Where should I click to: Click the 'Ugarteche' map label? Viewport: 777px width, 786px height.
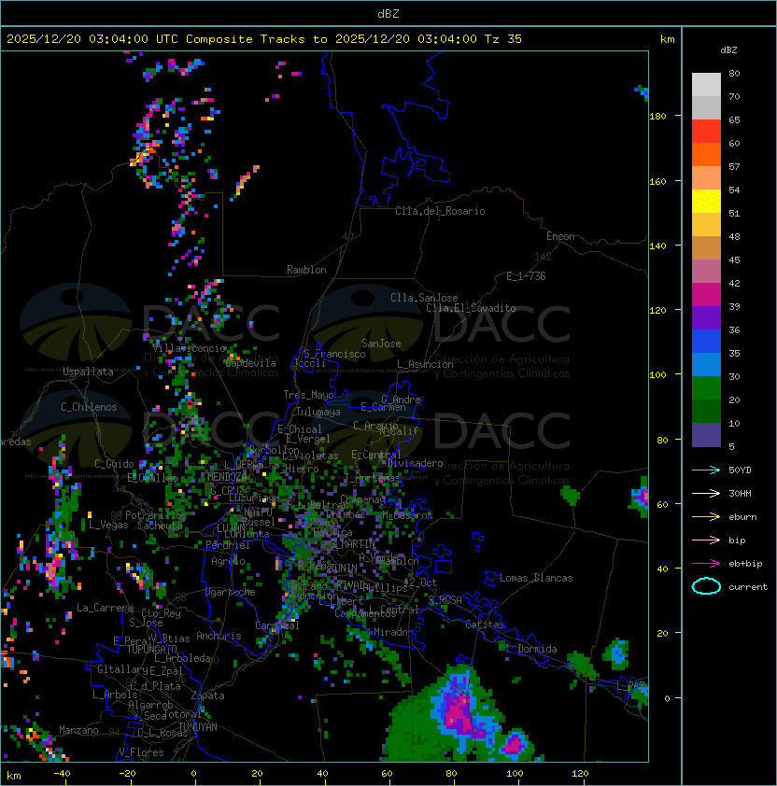pyautogui.click(x=230, y=592)
